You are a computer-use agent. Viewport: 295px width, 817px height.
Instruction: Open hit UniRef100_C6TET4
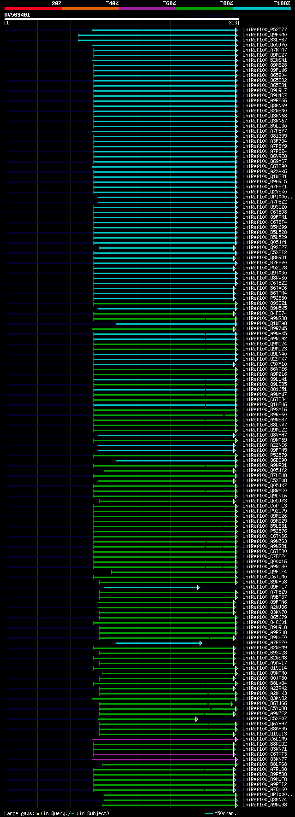265,222
